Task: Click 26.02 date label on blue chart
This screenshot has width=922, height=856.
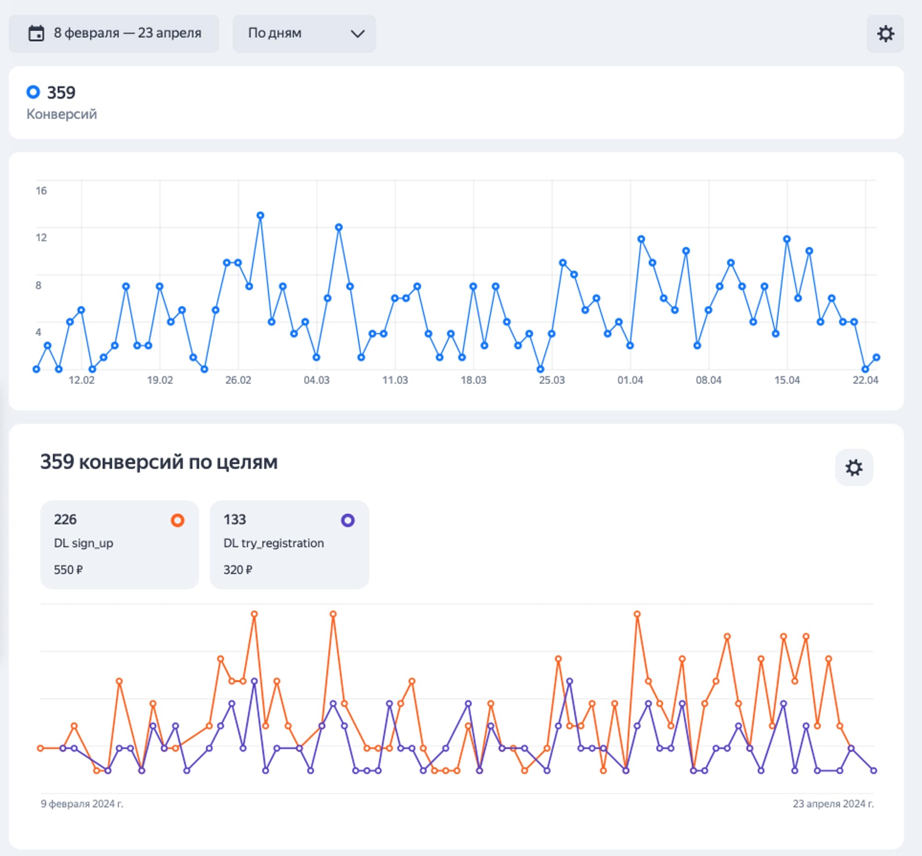Action: [x=238, y=380]
